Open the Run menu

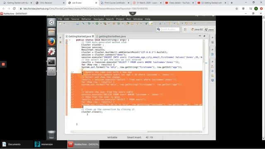[x=129, y=19]
